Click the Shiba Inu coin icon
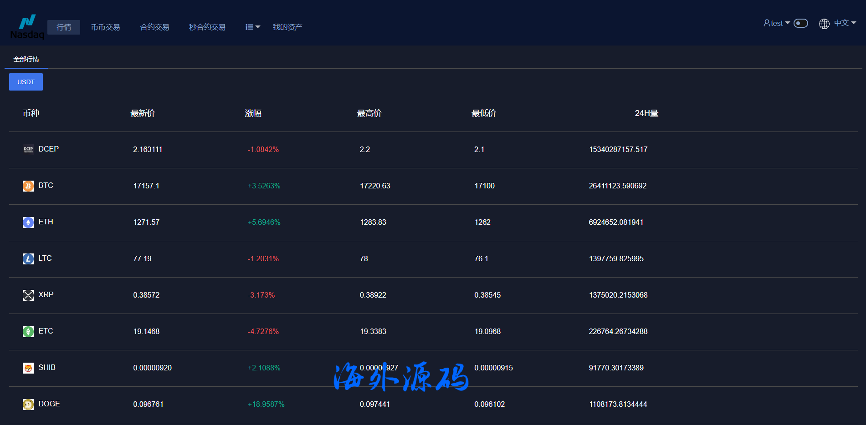Image resolution: width=866 pixels, height=425 pixels. click(28, 368)
